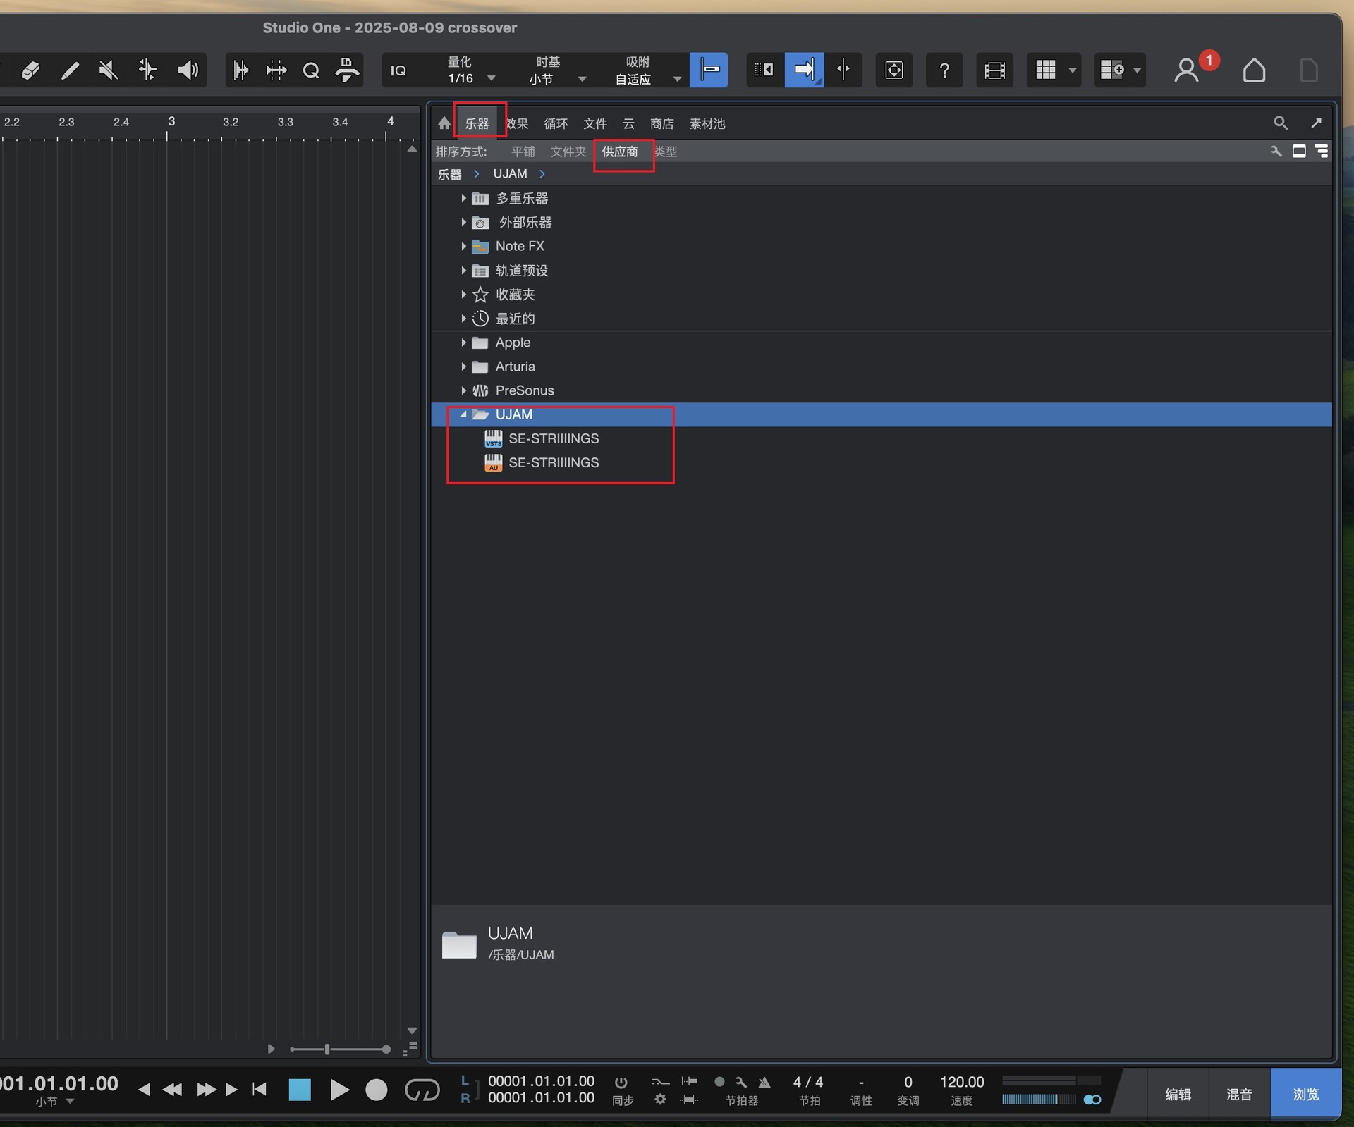Switch to the 文件 files tab
Viewport: 1354px width, 1127px height.
[595, 123]
